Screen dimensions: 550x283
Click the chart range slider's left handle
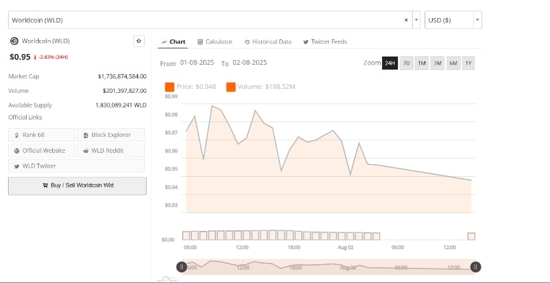(x=181, y=267)
